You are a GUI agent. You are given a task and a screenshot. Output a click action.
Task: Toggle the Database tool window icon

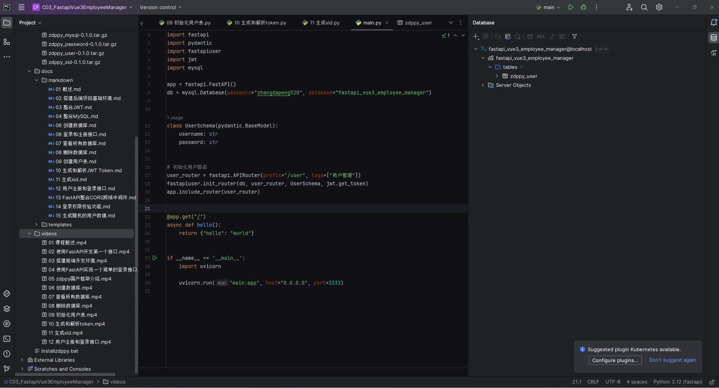click(713, 38)
